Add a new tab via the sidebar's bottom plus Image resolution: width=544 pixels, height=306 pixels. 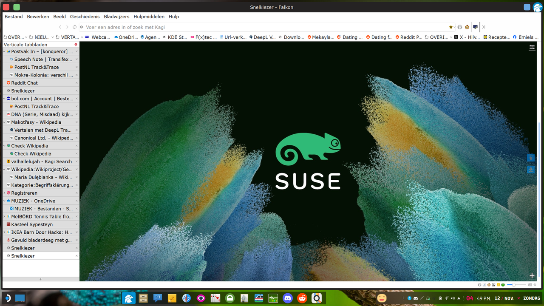[x=41, y=279]
